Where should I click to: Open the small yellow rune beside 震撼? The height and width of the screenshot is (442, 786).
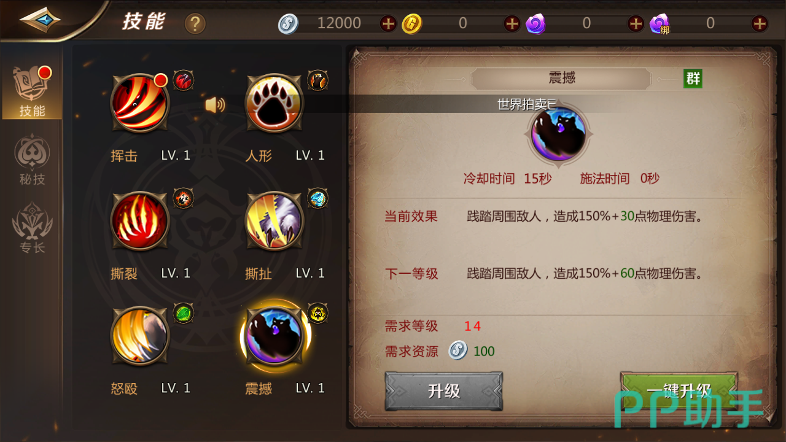[317, 314]
